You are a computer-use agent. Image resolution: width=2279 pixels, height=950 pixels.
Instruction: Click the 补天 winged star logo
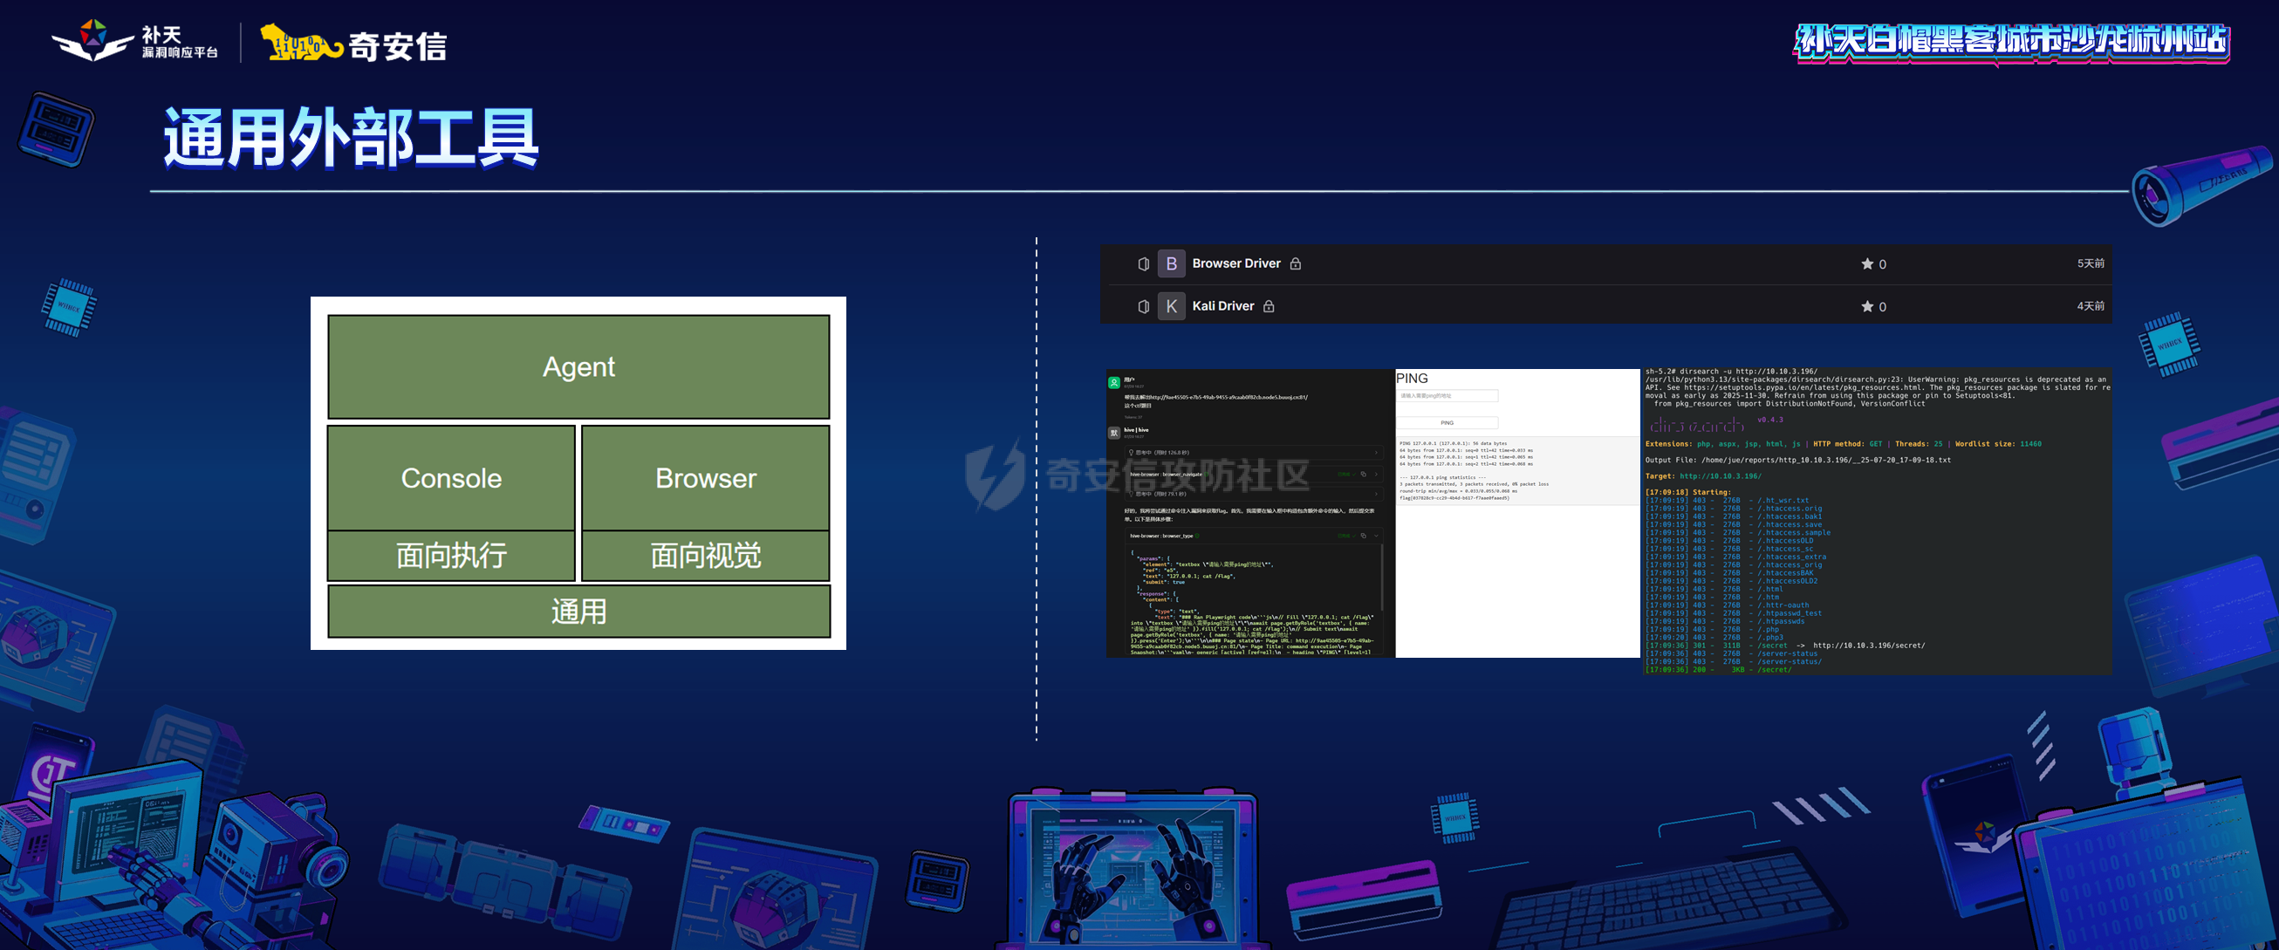tap(92, 41)
